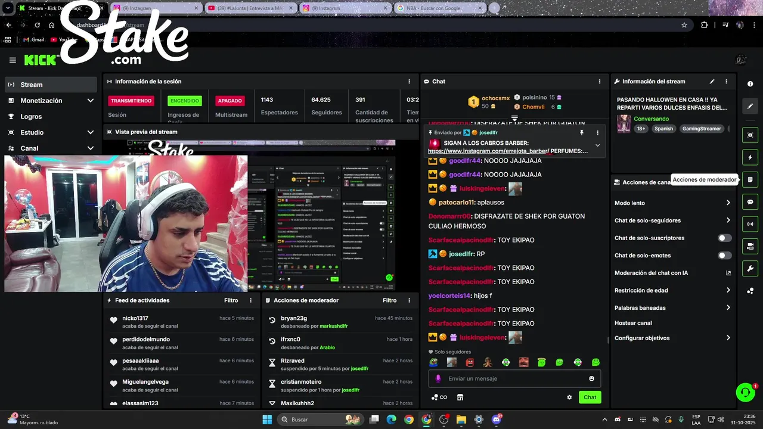
Task: Open the Chat panel three-dot menu
Action: click(600, 82)
